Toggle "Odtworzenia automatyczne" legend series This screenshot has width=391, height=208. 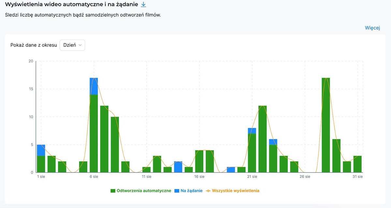tap(141, 191)
